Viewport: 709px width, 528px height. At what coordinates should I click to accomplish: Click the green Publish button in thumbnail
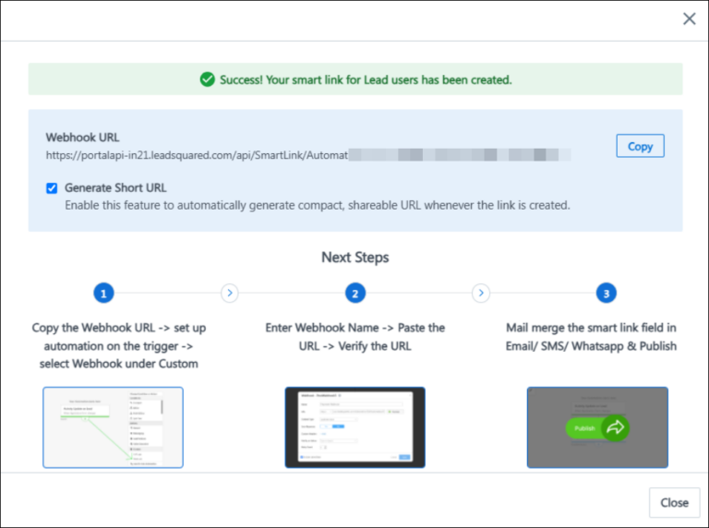[x=585, y=428]
